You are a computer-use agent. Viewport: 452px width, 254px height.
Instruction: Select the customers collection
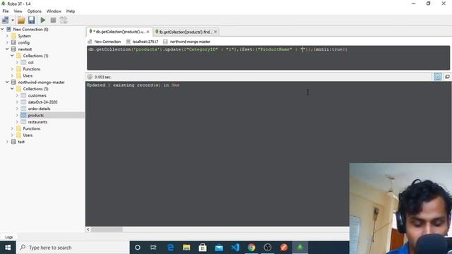tap(37, 95)
